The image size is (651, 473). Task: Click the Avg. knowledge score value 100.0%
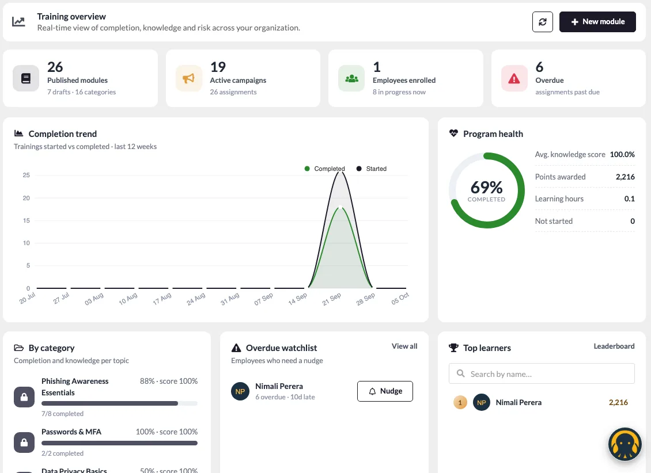coord(622,154)
